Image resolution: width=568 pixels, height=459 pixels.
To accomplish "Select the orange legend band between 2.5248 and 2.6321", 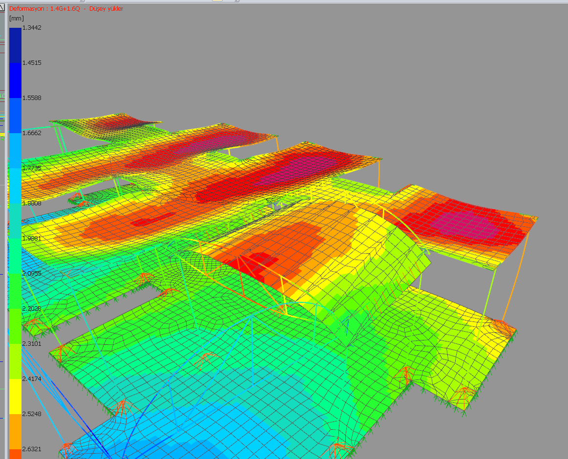I will [x=15, y=431].
